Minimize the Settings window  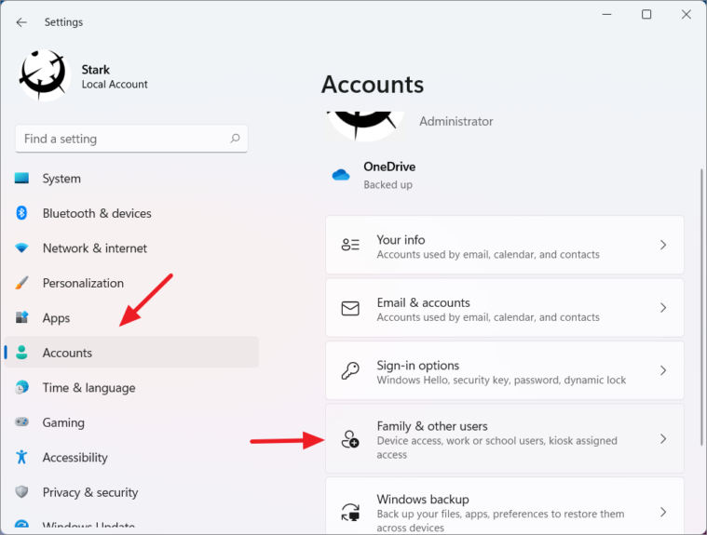607,14
